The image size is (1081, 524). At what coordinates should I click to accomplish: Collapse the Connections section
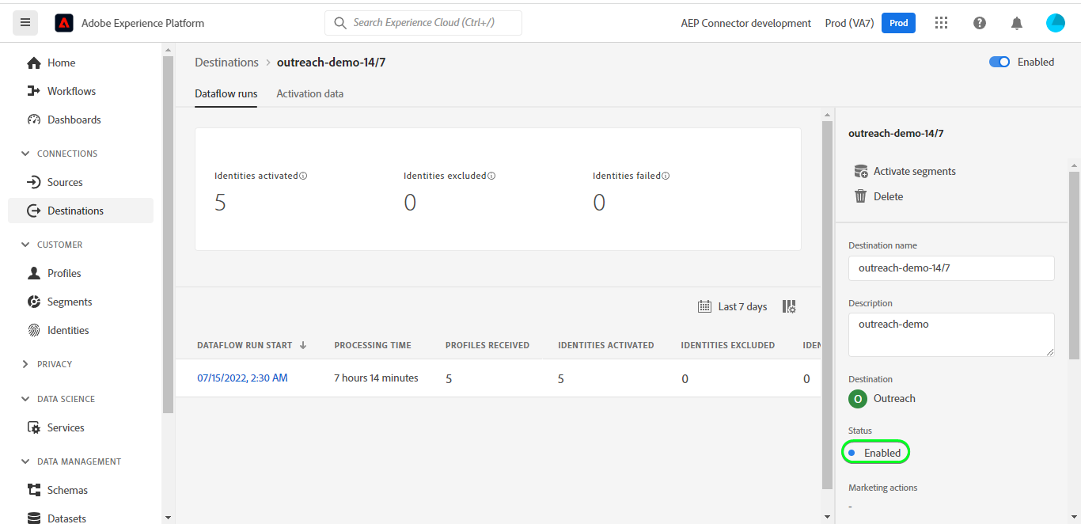tap(25, 154)
